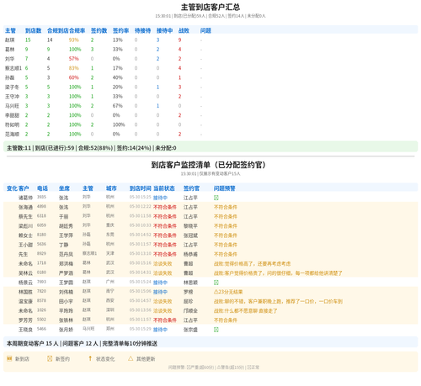Click the 问题 column header
Image resolution: width=421 pixels, height=386 pixels.
(205, 30)
